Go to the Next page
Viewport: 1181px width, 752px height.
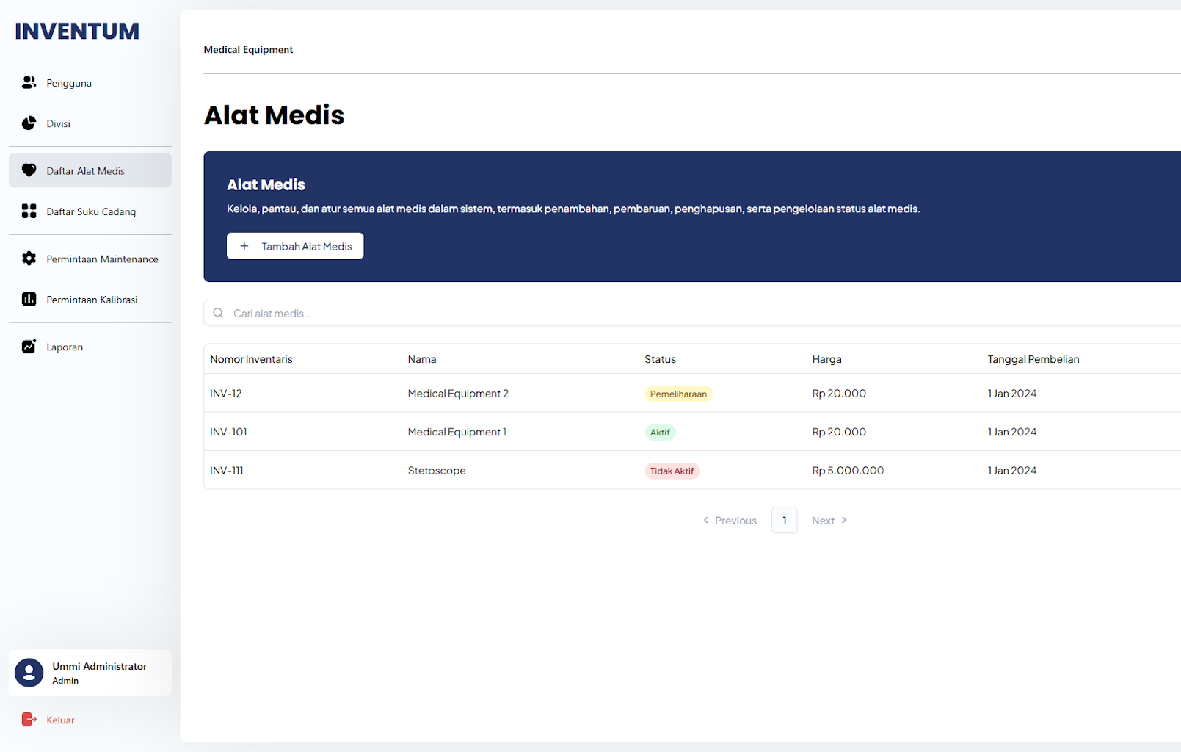(829, 521)
